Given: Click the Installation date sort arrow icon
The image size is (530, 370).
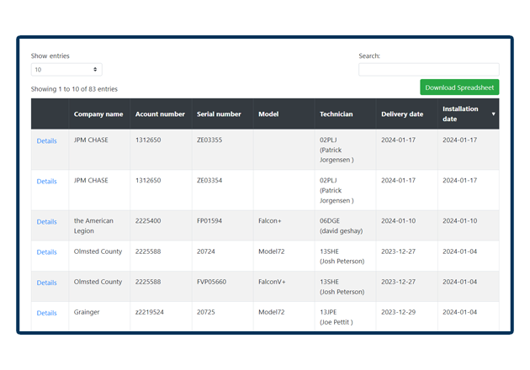Looking at the screenshot, I should point(494,114).
